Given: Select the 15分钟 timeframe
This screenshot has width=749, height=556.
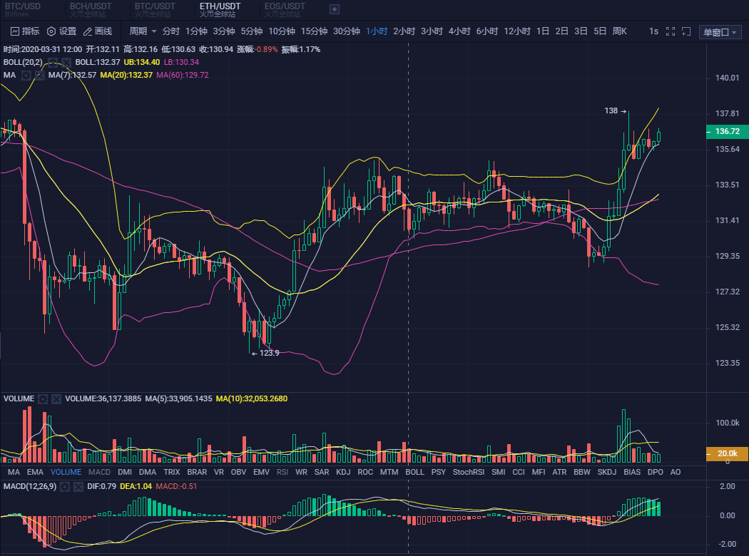Looking at the screenshot, I should coord(314,31).
